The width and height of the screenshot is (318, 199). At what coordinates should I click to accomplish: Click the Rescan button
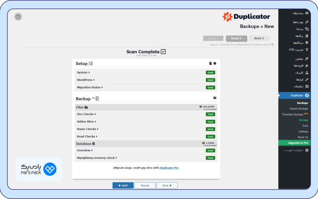[145, 185]
